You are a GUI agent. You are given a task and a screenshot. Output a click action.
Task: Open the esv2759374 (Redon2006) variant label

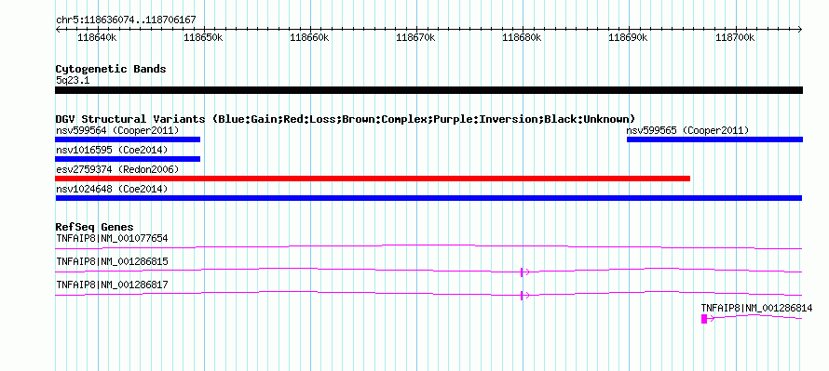pyautogui.click(x=117, y=169)
